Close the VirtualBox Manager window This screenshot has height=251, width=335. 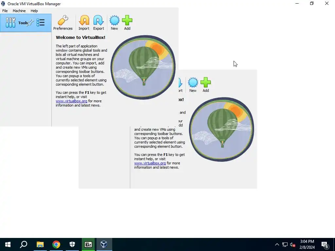[x=327, y=3]
